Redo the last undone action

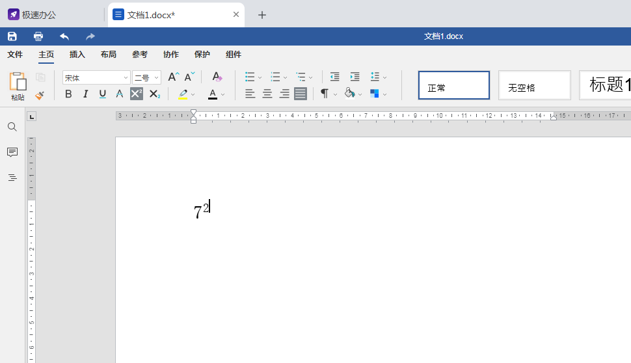point(90,36)
